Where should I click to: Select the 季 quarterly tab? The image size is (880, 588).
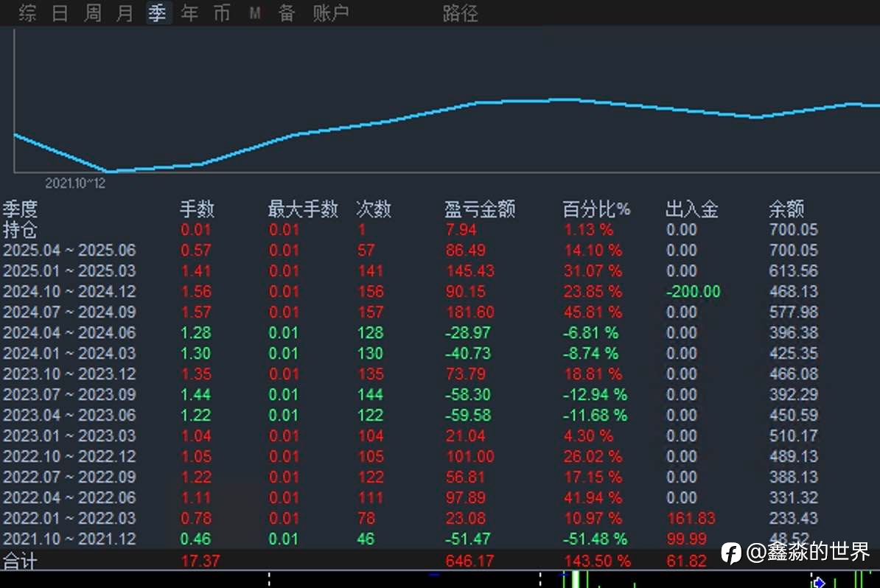click(x=157, y=13)
